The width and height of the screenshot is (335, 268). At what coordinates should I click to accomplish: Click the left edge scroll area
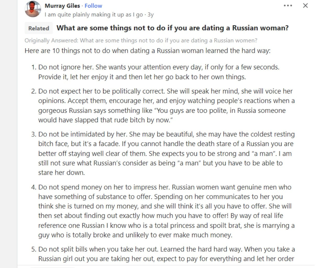click(x=8, y=131)
